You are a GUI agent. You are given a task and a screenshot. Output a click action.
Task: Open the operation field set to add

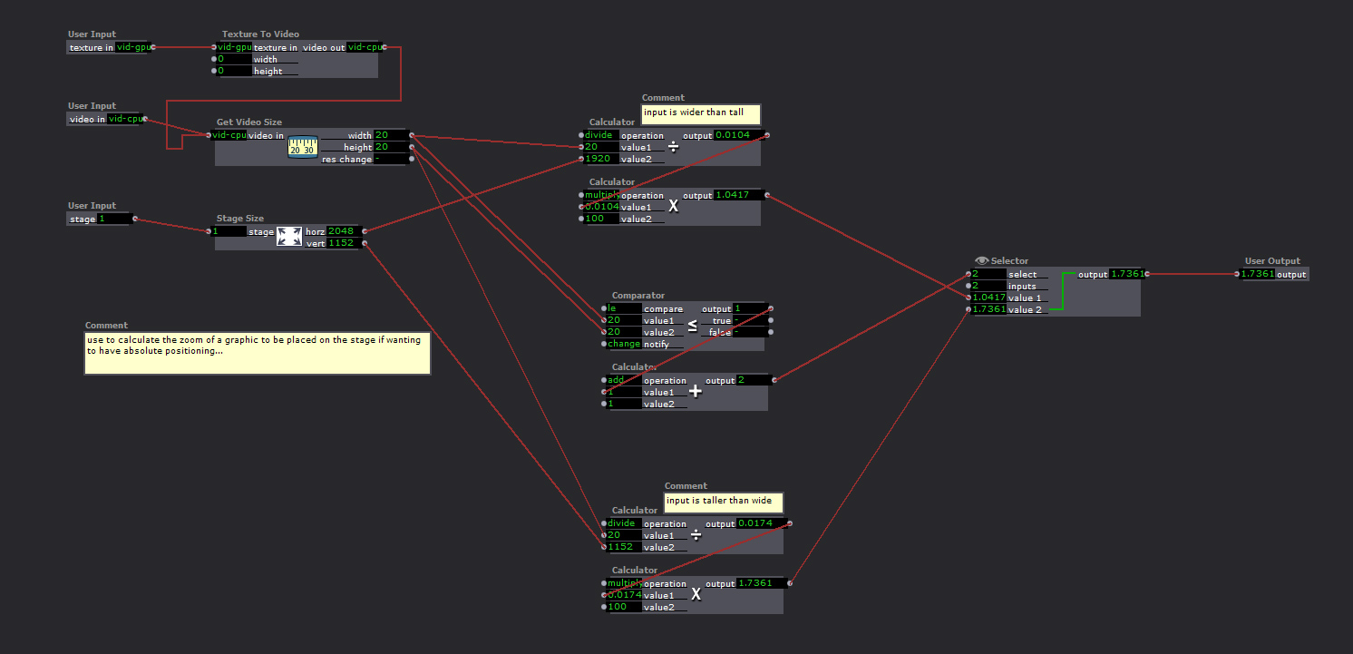(624, 380)
